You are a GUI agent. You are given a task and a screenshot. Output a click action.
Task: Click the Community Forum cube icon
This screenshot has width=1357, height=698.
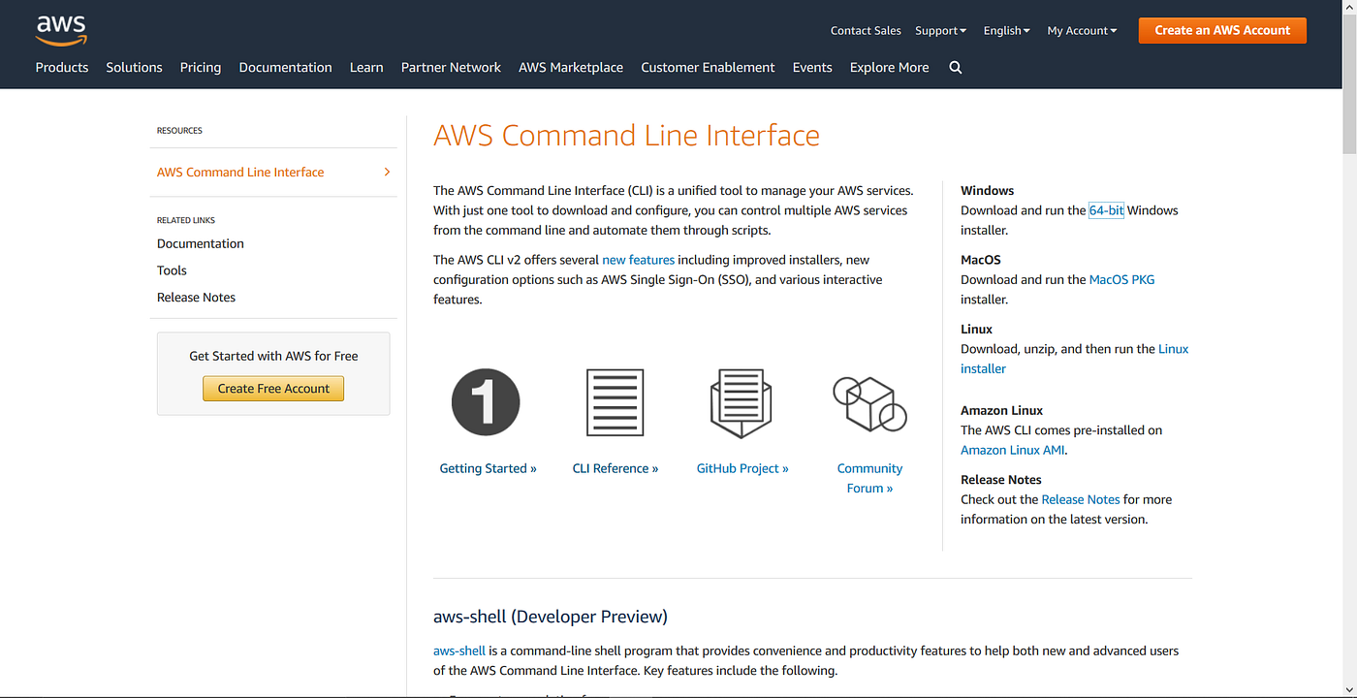pyautogui.click(x=869, y=403)
